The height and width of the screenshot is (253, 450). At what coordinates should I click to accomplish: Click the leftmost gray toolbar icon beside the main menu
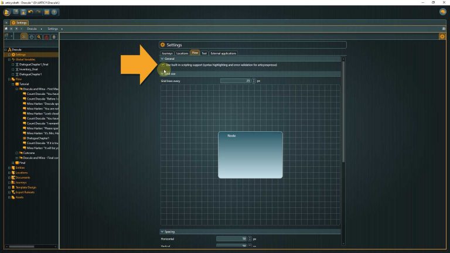click(x=16, y=12)
